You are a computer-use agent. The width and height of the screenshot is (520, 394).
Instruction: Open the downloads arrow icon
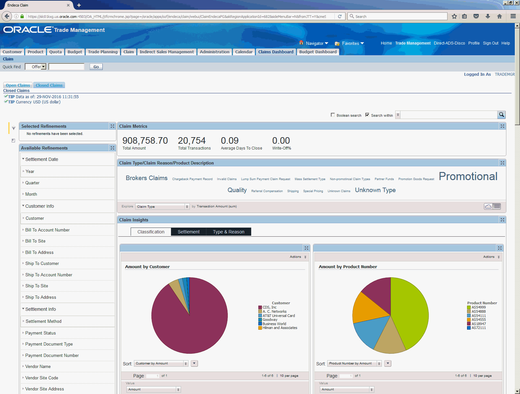click(x=488, y=16)
